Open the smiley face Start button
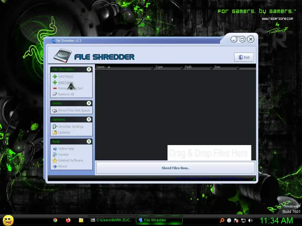The width and height of the screenshot is (302, 226). click(x=8, y=220)
